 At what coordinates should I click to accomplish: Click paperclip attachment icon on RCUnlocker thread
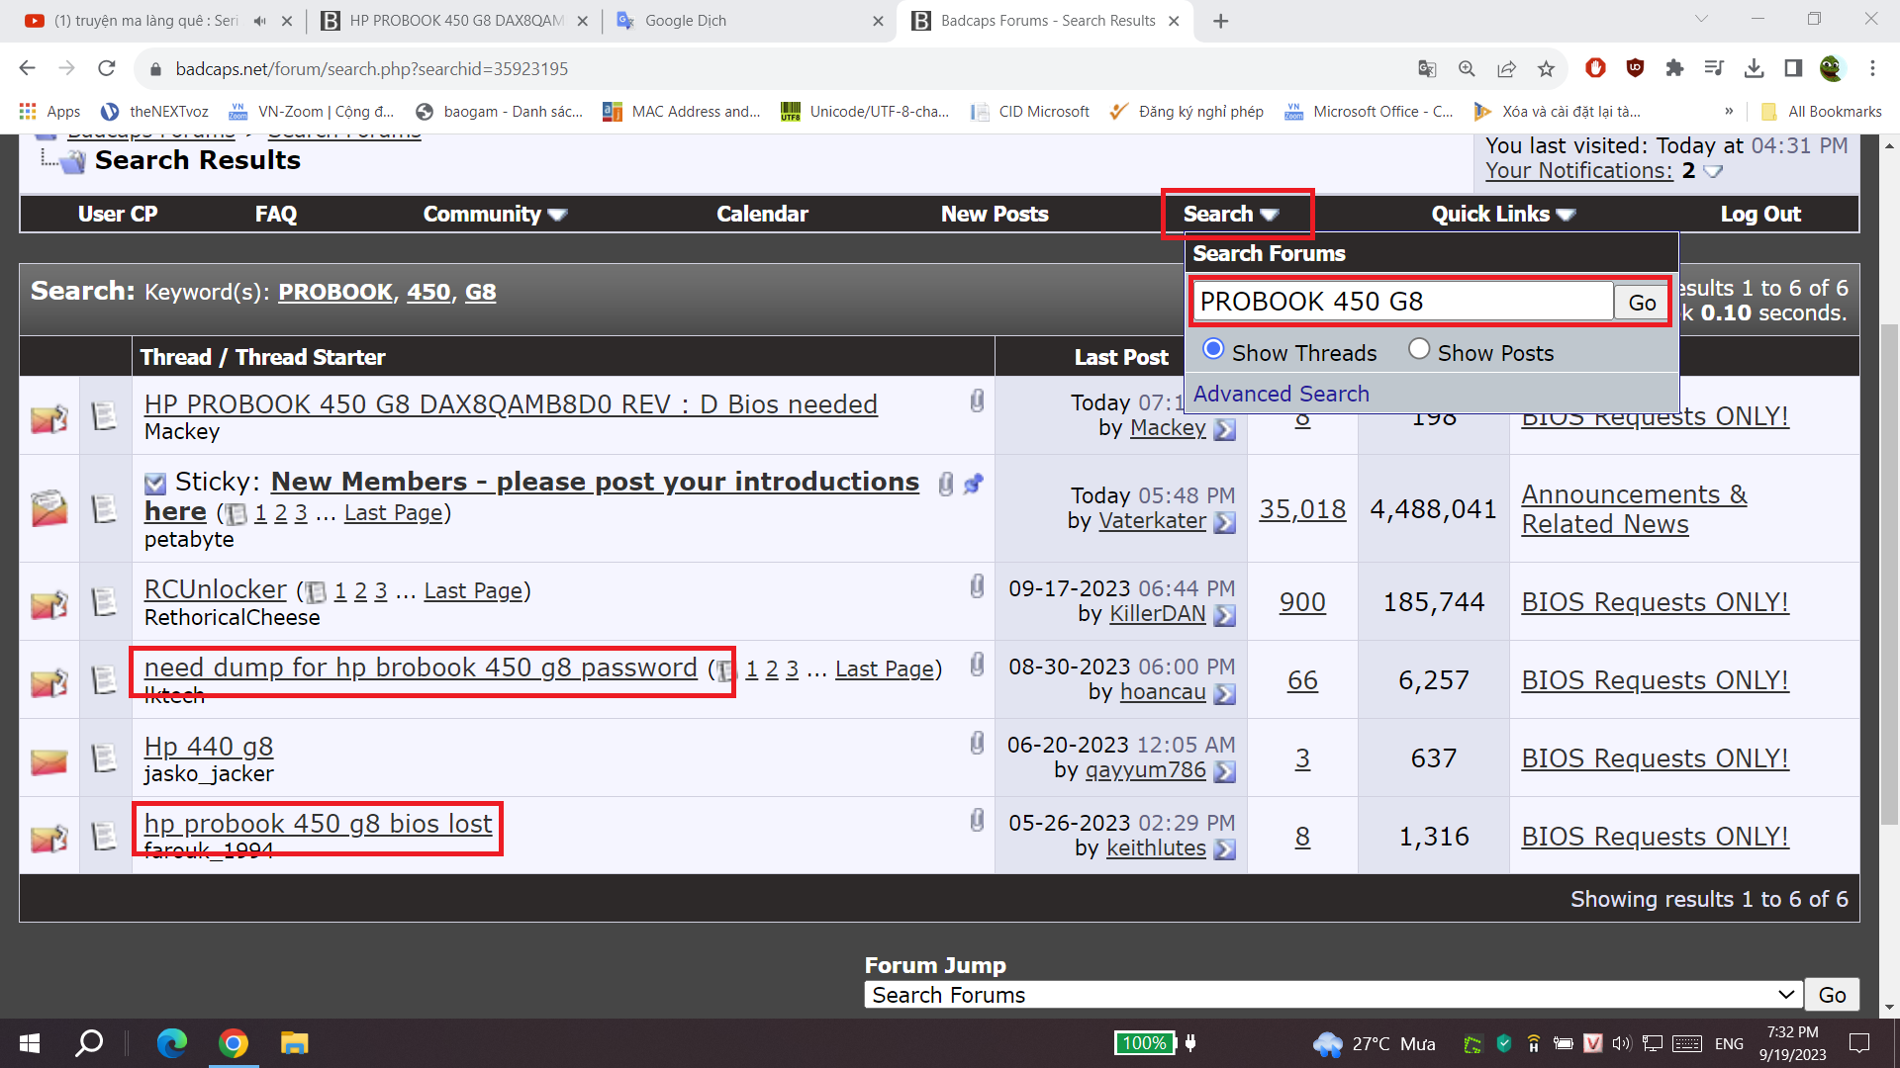(977, 587)
